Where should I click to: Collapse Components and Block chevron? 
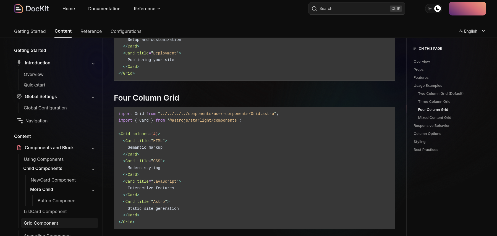93,149
